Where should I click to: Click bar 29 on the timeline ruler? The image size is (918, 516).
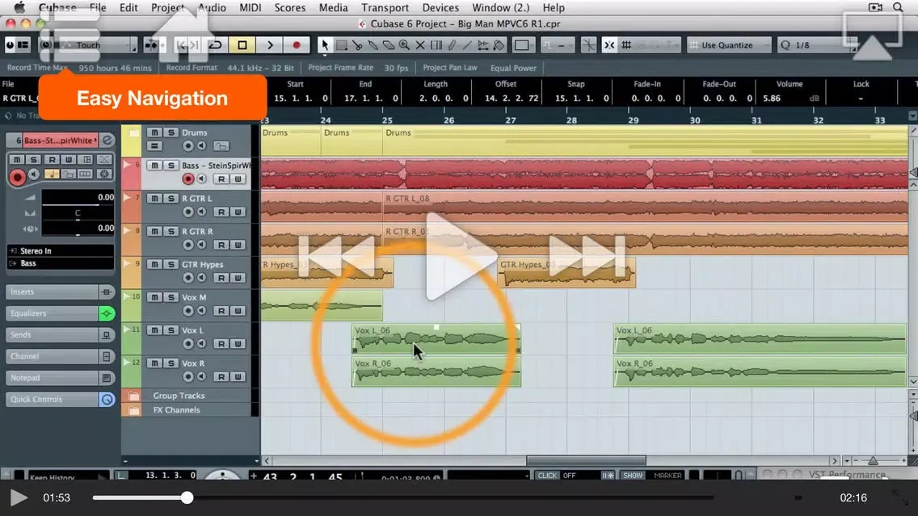pyautogui.click(x=634, y=120)
